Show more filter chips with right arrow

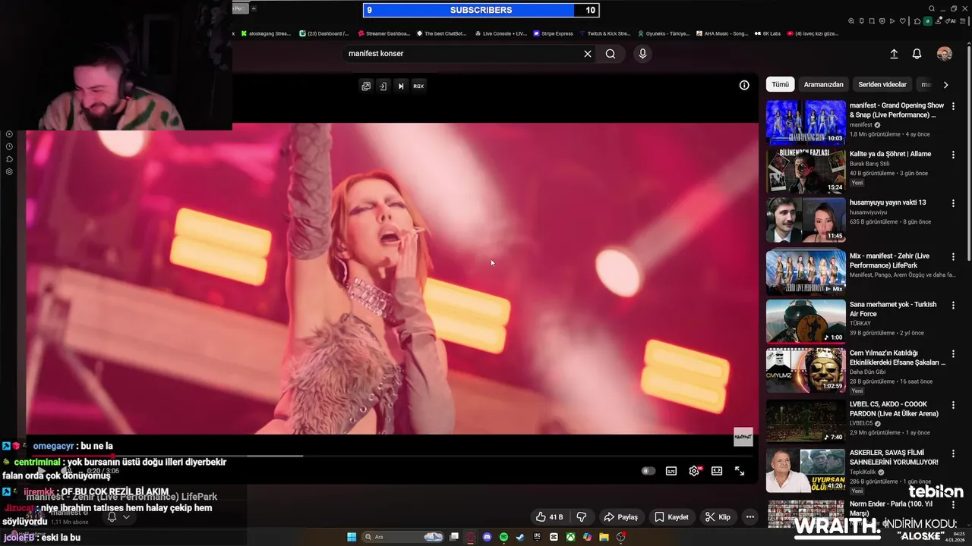(945, 85)
